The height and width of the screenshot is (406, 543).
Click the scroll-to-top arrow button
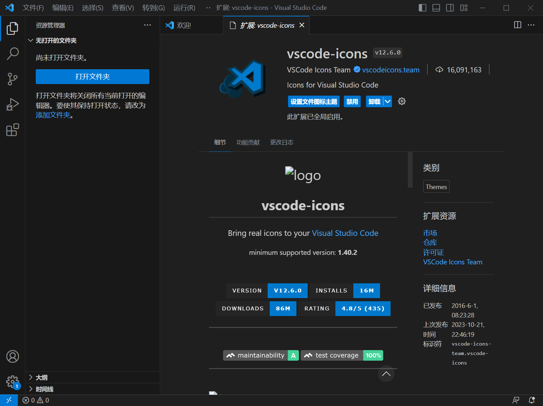pos(386,374)
